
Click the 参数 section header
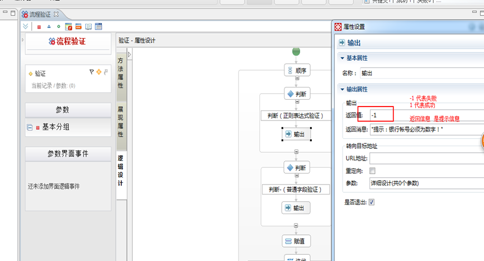[68, 110]
